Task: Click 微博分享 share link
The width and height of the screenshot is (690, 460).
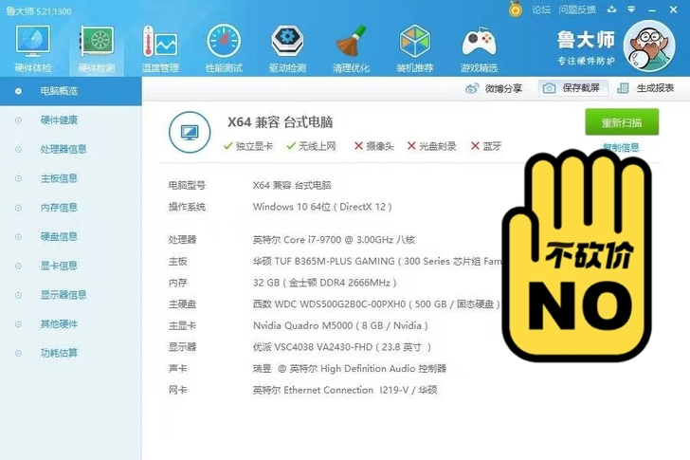Action: coord(503,88)
